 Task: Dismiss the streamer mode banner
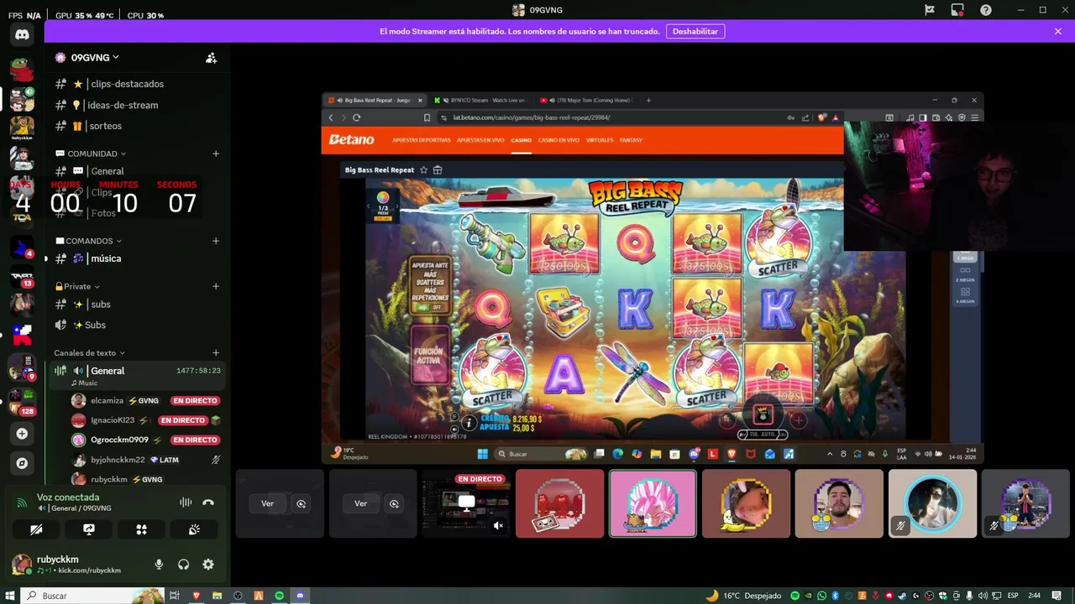[1058, 31]
